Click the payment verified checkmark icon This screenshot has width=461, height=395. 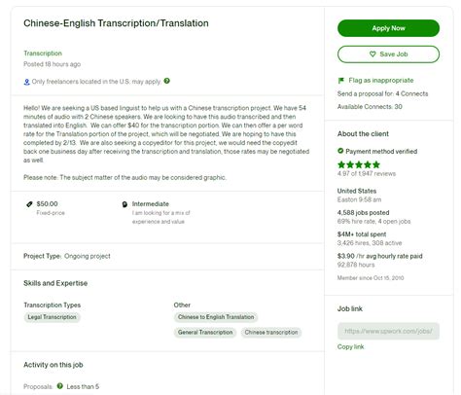coord(340,151)
